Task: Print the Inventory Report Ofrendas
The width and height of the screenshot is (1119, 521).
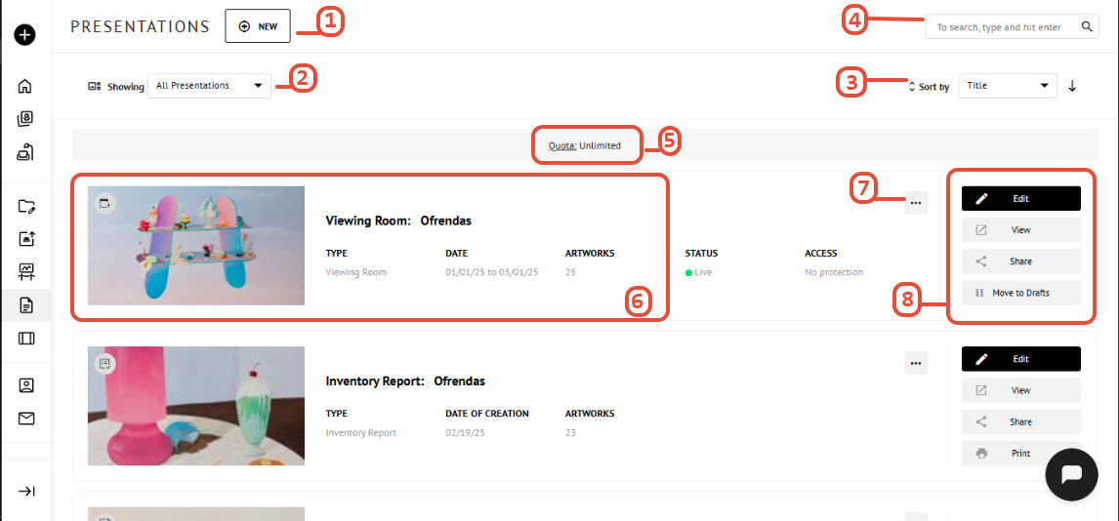Action: (x=1020, y=454)
